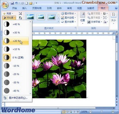
Task: Switch to the 插入 ribbon tab
Action: [24, 8]
